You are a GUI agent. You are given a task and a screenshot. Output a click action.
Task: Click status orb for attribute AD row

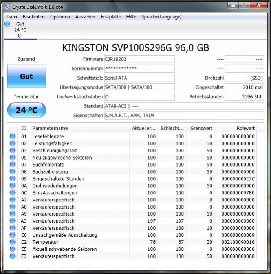click(13, 221)
